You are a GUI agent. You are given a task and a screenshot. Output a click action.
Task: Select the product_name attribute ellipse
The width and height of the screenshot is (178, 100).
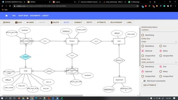click(x=81, y=30)
